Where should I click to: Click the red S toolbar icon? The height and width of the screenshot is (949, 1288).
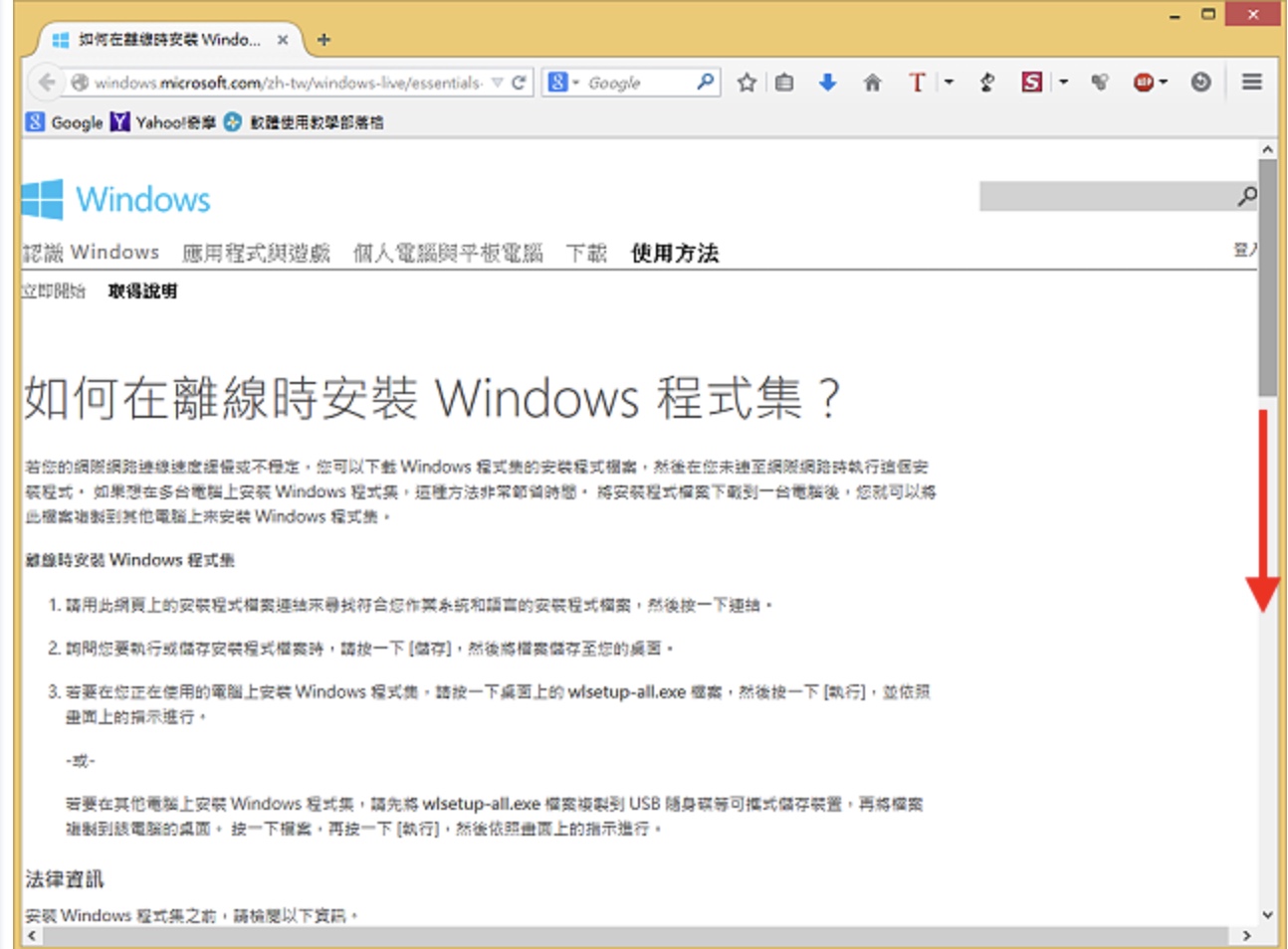(x=1032, y=83)
